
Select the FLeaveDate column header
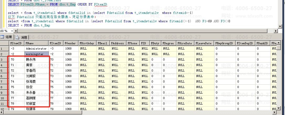click(204, 43)
